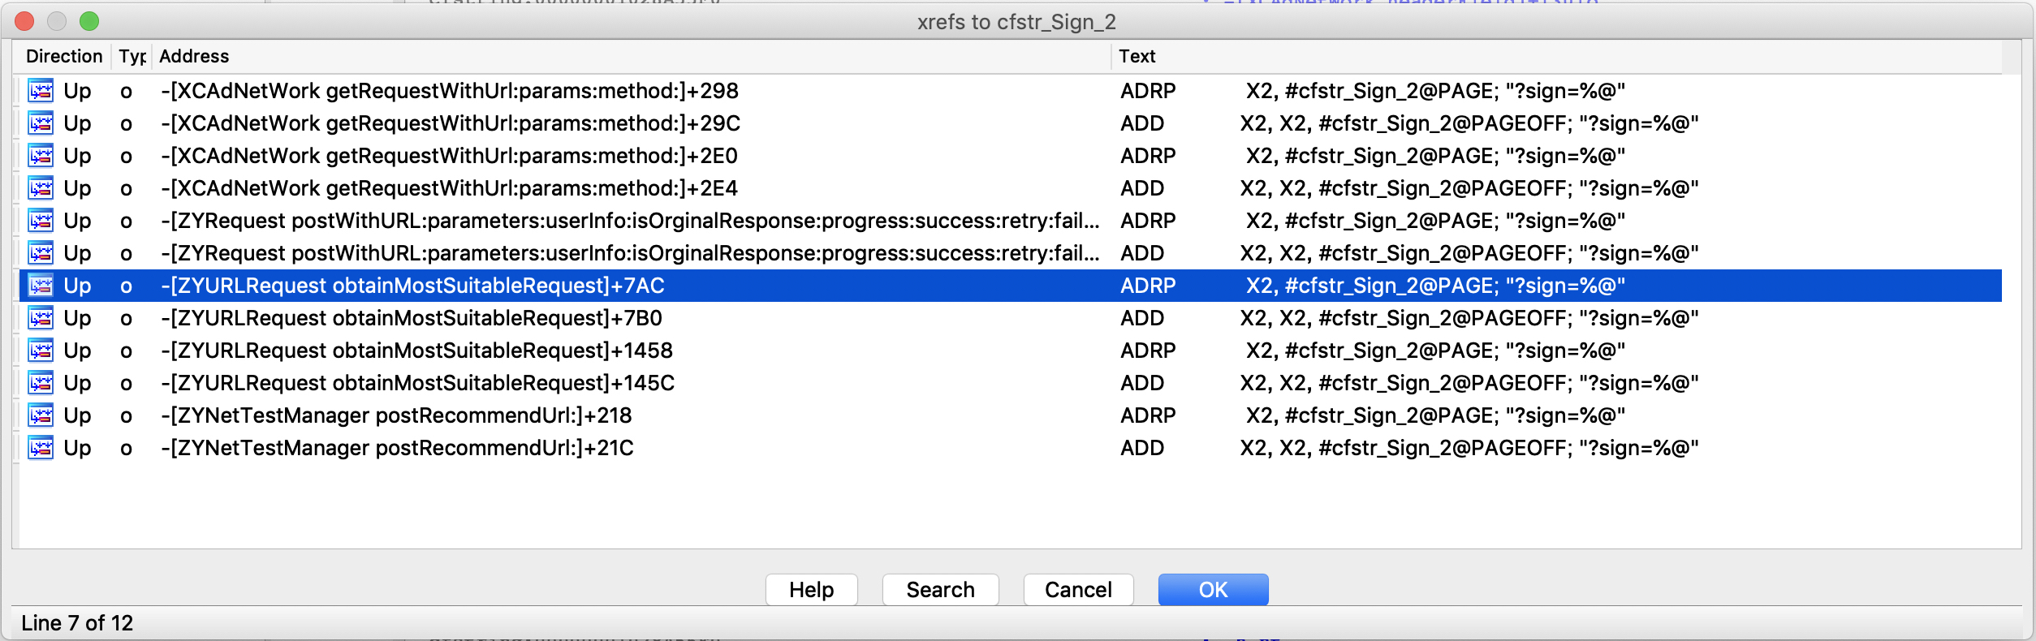Click the xref icon for obtainMostSuitableRequest +1458

[x=41, y=351]
